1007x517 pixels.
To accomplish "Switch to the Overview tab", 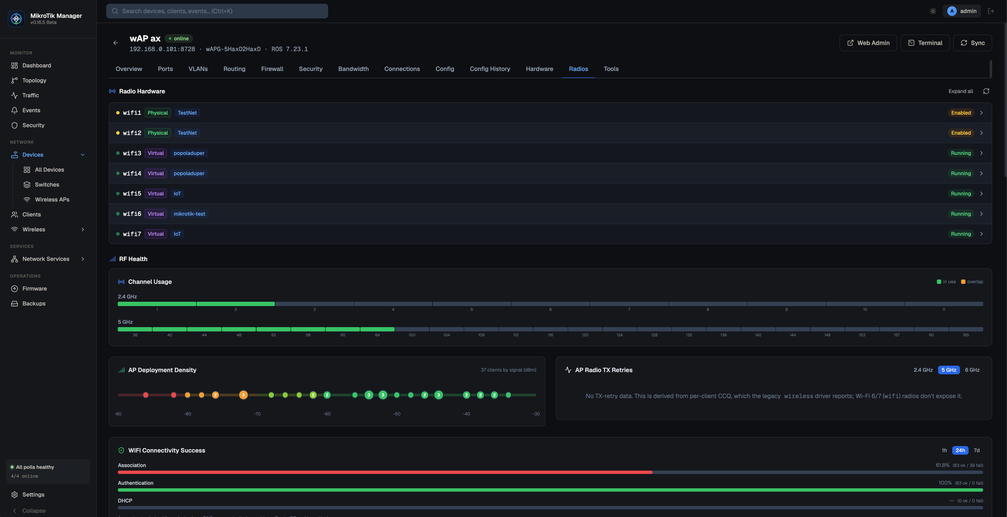I will click(x=128, y=69).
